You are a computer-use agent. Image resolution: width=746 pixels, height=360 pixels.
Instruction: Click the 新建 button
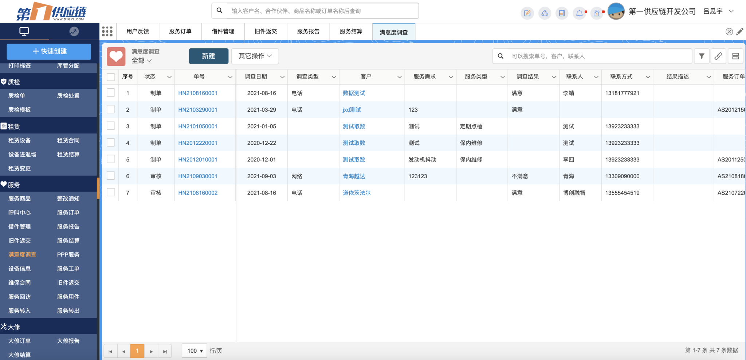pos(209,56)
